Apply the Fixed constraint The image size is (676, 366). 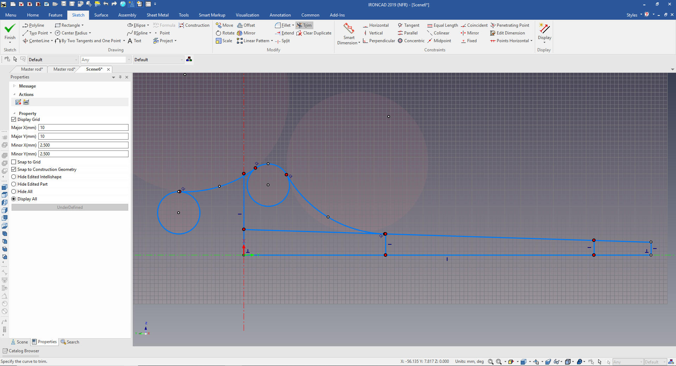coord(469,41)
